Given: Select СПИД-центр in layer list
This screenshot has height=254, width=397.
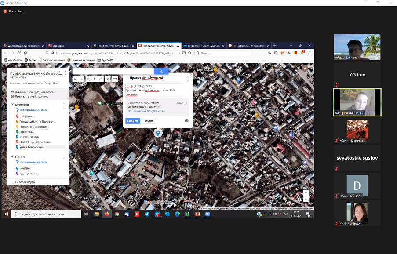Looking at the screenshot, I should 27,116.
